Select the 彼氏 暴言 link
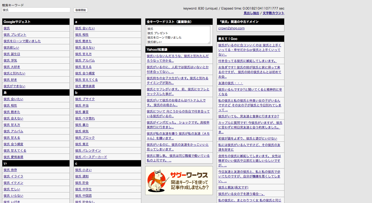The height and width of the screenshot is (203, 372). pyautogui.click(x=82, y=112)
